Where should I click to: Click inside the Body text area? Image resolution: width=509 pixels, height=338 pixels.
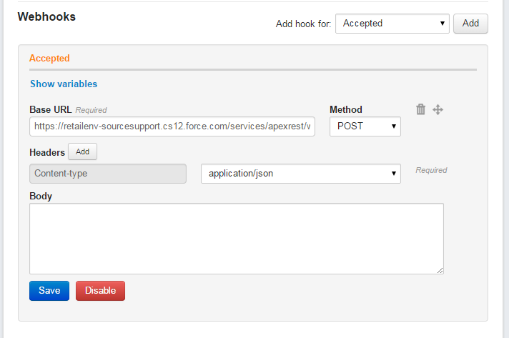click(x=236, y=238)
